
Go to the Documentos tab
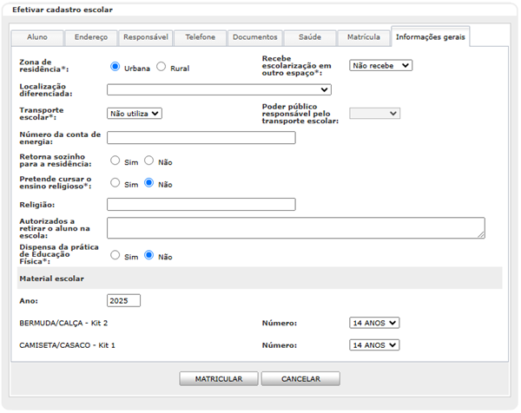[256, 37]
